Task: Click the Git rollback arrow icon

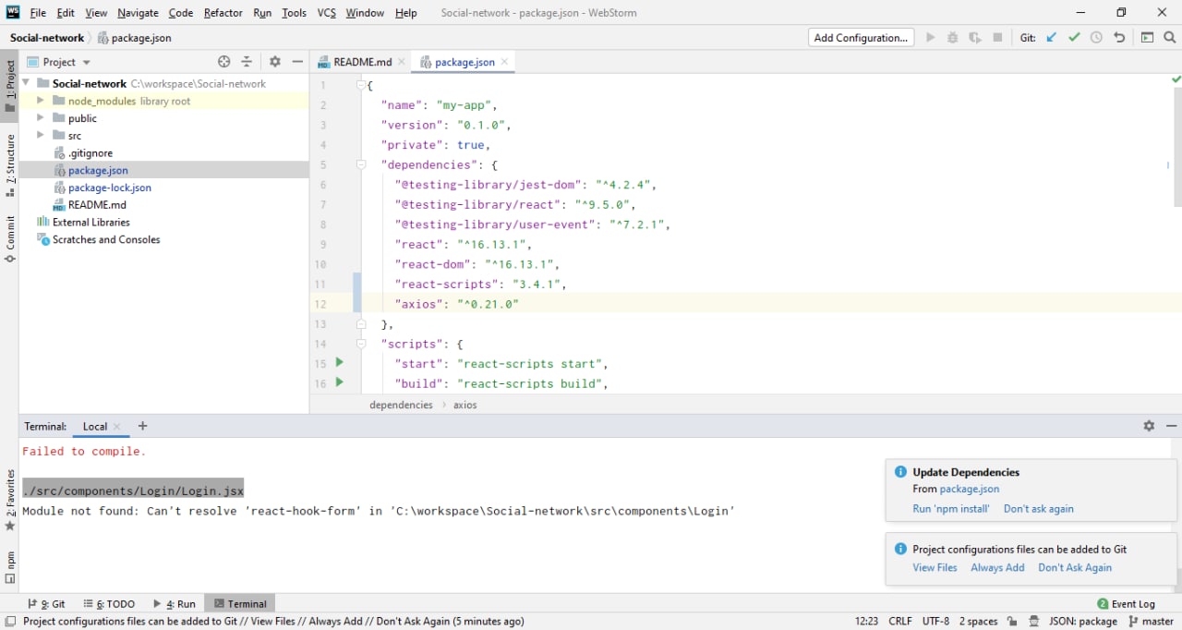Action: coord(1119,38)
